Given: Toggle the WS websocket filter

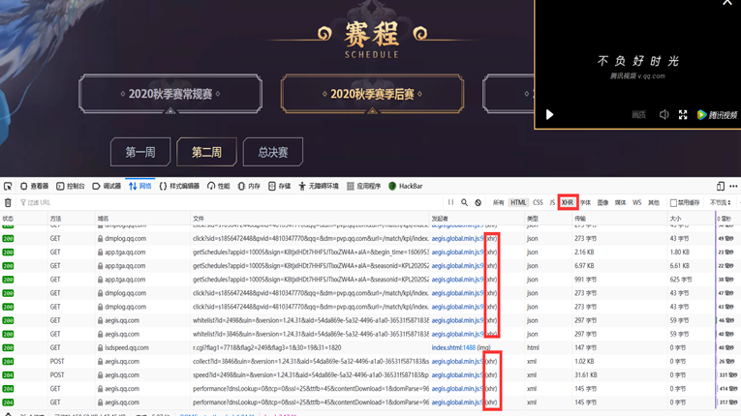Looking at the screenshot, I should 637,202.
